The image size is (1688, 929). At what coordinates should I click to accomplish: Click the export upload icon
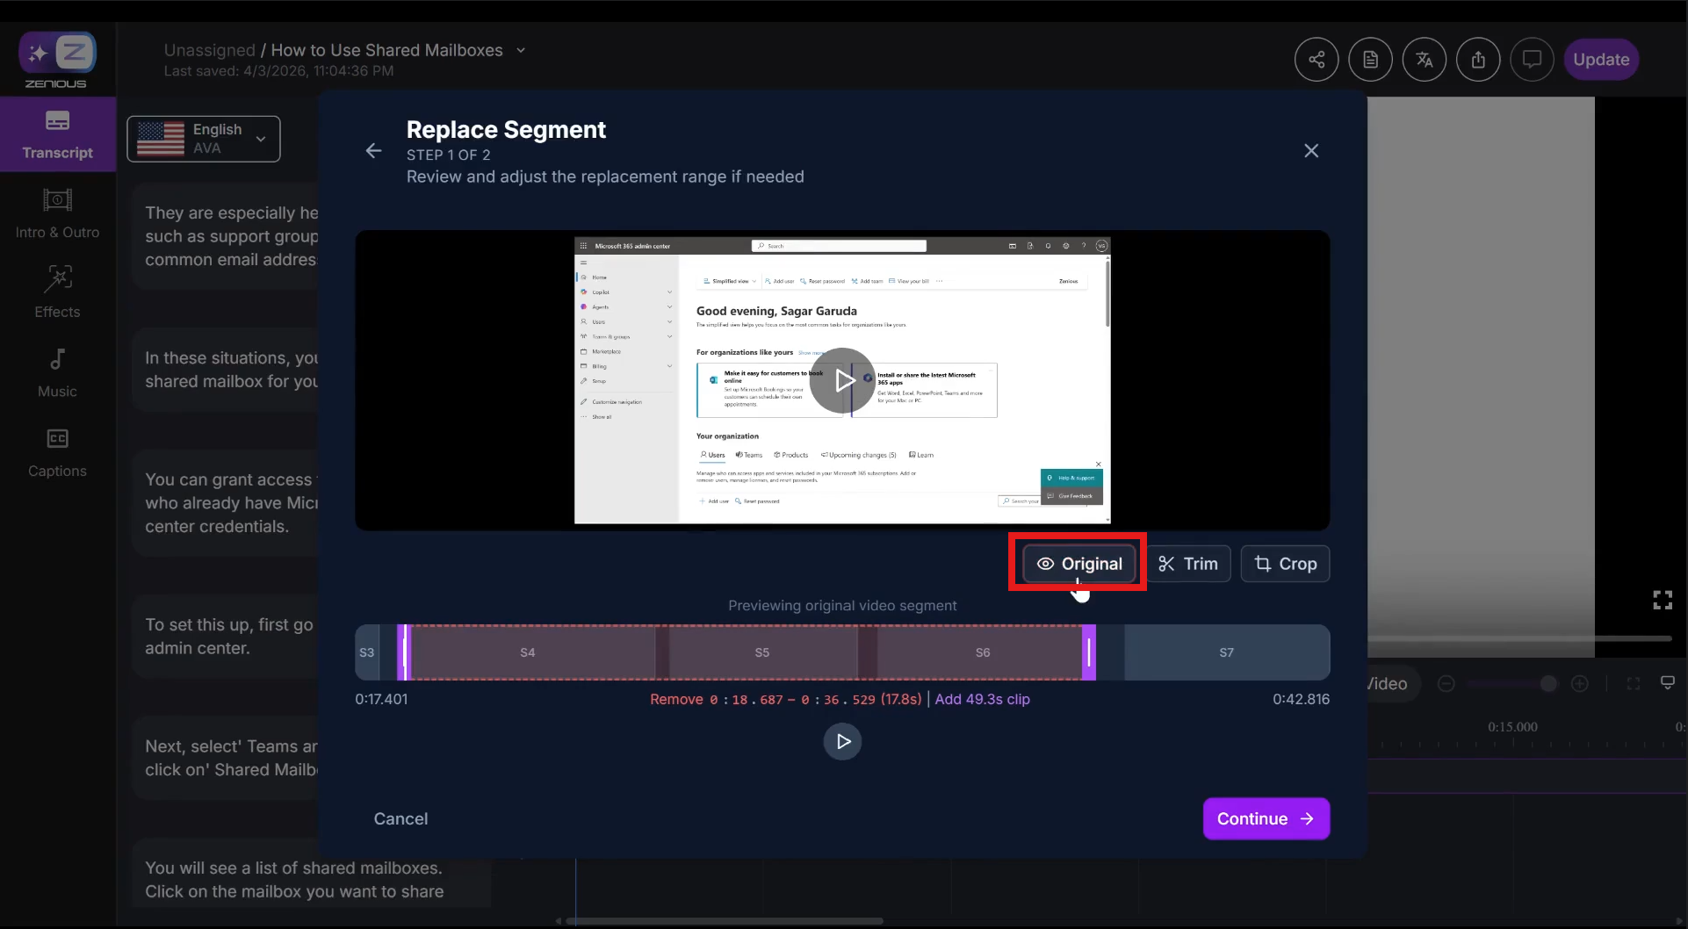point(1478,60)
